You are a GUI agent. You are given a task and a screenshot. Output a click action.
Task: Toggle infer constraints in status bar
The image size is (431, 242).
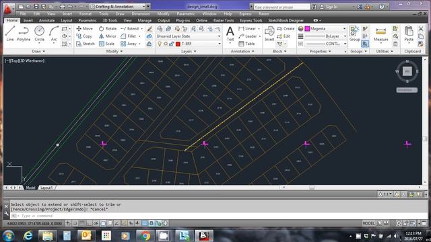[68, 223]
